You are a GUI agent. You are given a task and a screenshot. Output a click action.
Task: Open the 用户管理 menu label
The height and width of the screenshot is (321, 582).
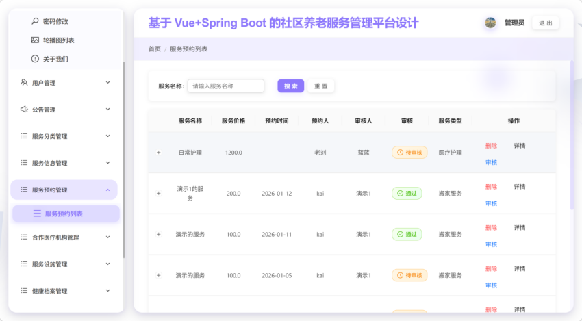click(x=44, y=83)
